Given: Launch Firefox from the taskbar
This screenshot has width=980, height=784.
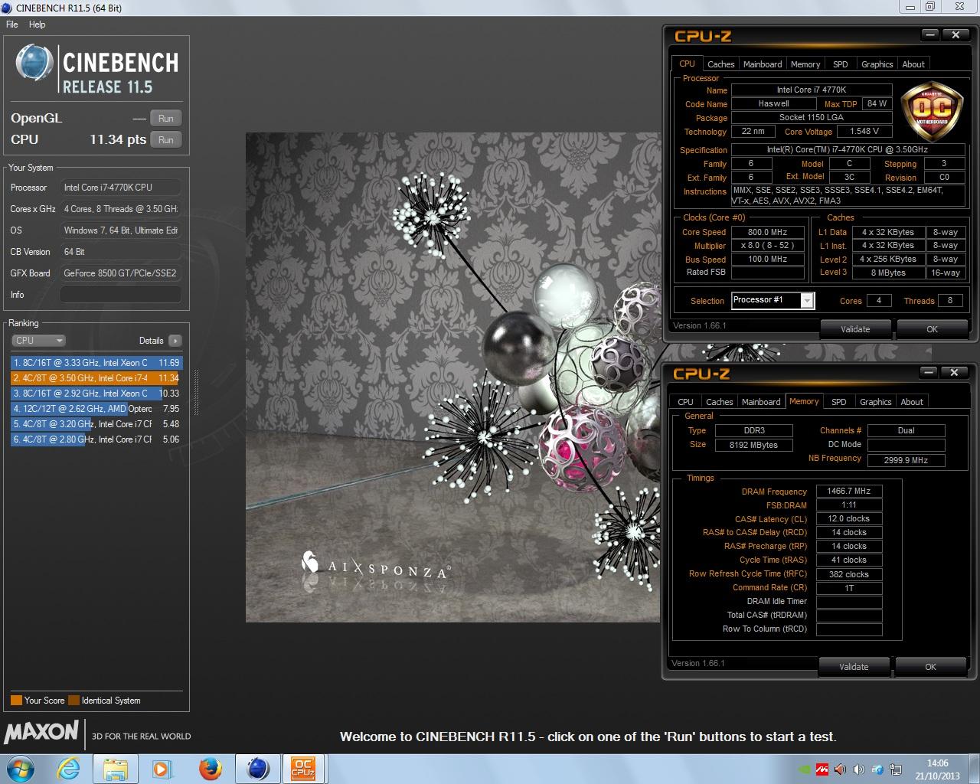Looking at the screenshot, I should point(210,769).
